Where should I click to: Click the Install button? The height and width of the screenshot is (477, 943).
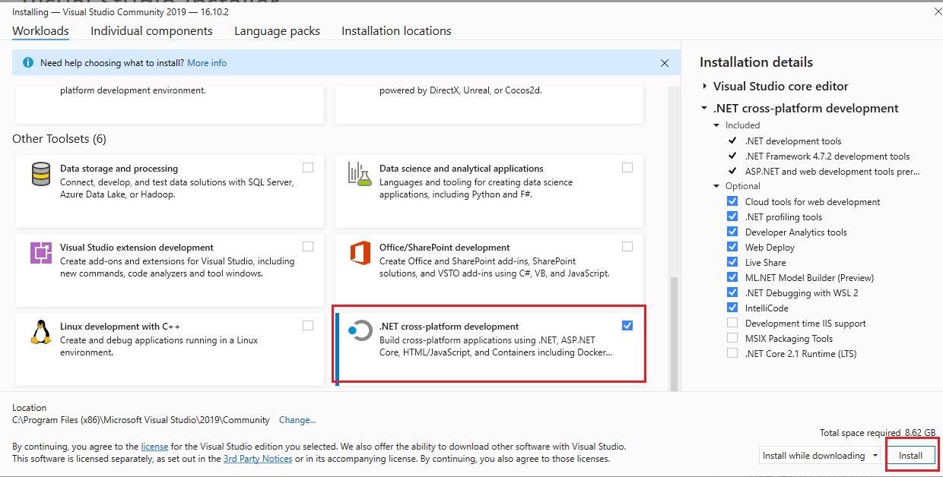point(910,456)
